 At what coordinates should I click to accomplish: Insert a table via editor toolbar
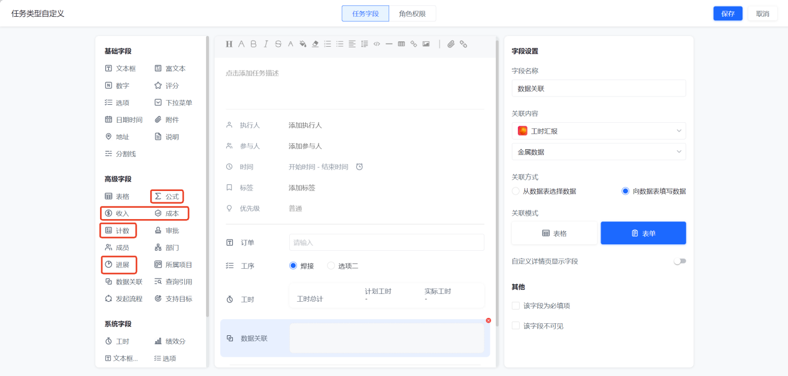click(401, 44)
